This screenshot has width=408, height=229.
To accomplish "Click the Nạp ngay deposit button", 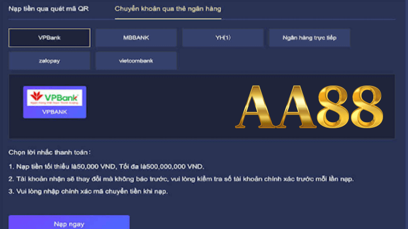I will pos(69,223).
